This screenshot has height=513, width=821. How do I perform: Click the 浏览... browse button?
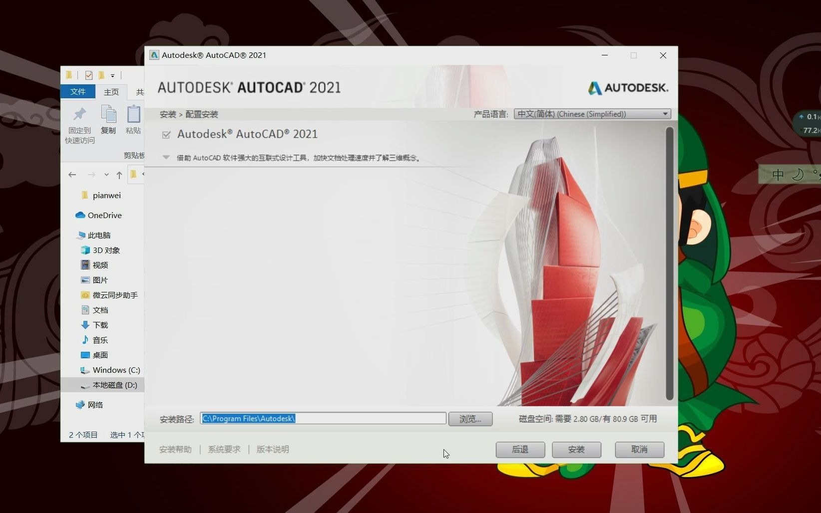click(x=470, y=419)
